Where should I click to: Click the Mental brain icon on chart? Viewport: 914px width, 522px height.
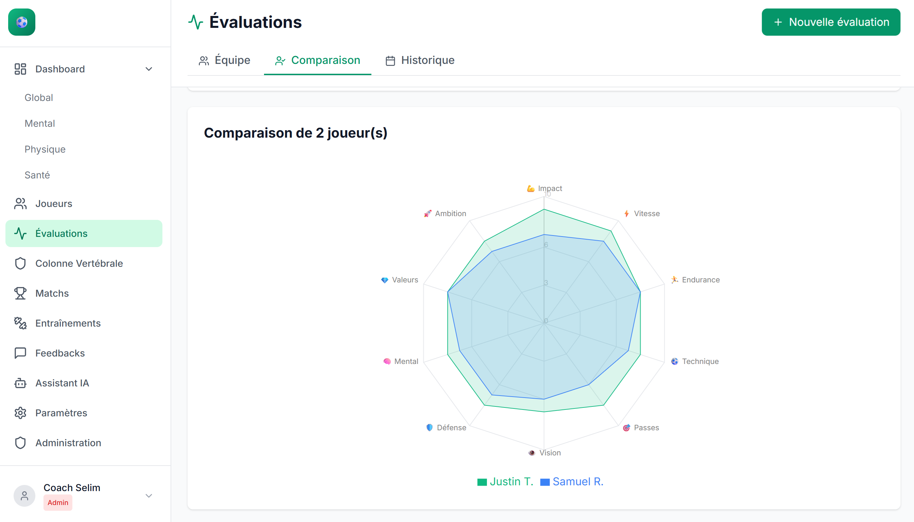(387, 361)
